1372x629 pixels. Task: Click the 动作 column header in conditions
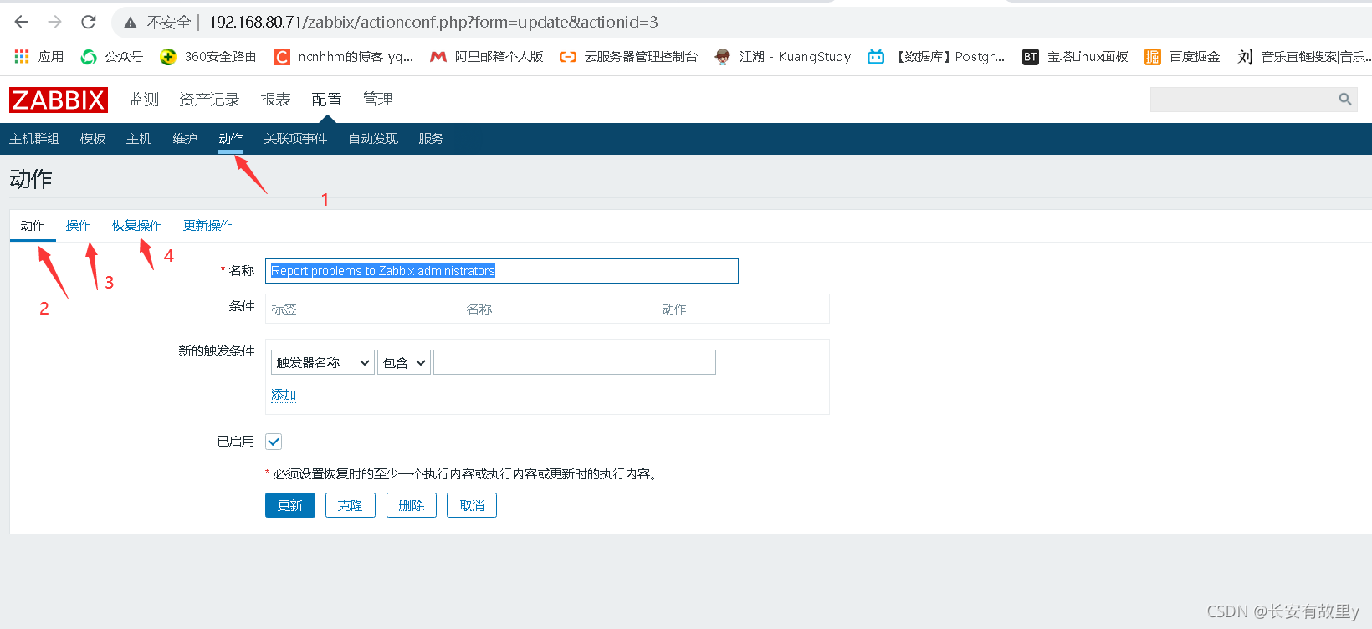click(x=674, y=309)
